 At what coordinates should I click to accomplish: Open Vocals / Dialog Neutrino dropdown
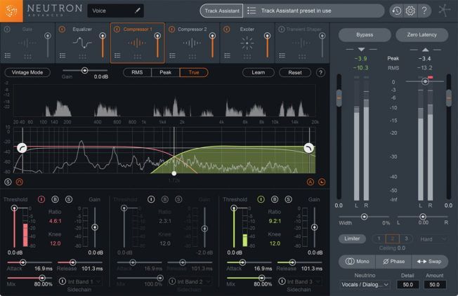365,285
